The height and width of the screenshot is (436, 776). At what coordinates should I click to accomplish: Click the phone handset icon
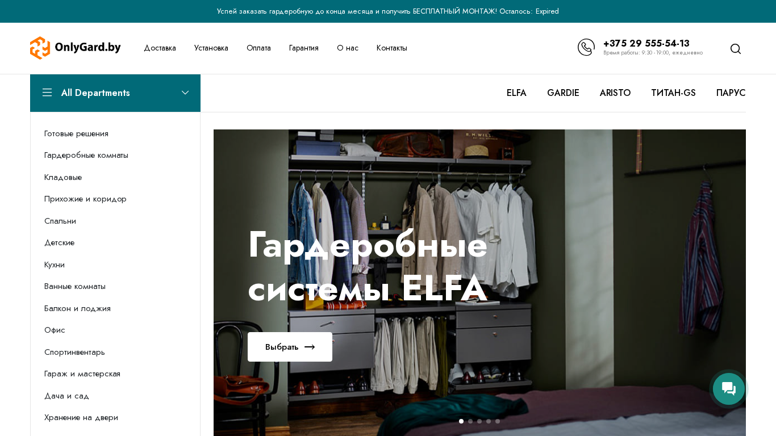(x=586, y=47)
